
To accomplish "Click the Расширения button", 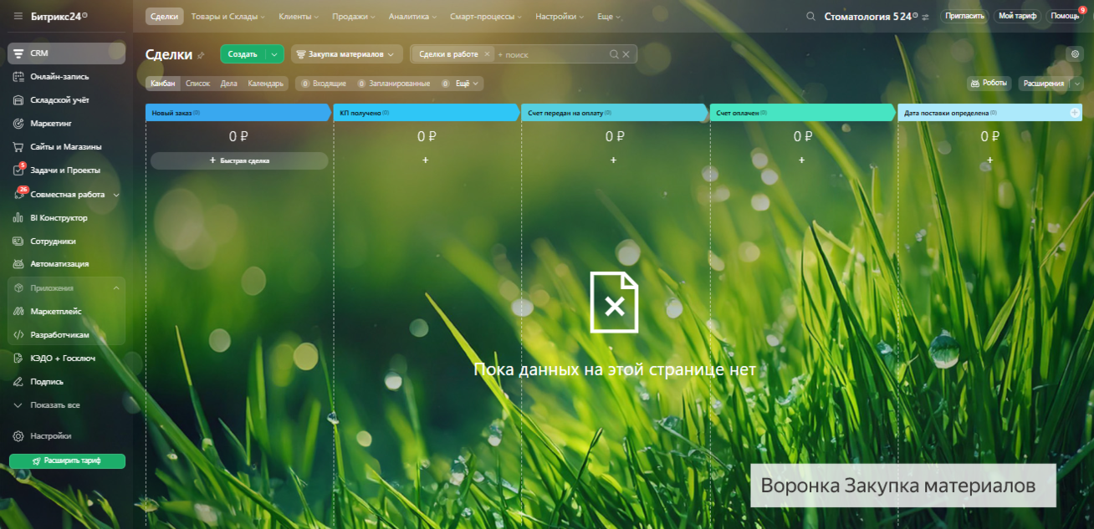I will coord(1044,84).
